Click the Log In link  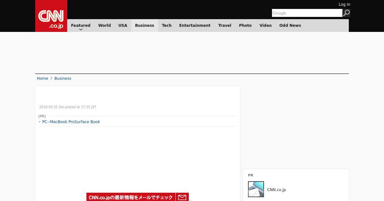pos(344,4)
